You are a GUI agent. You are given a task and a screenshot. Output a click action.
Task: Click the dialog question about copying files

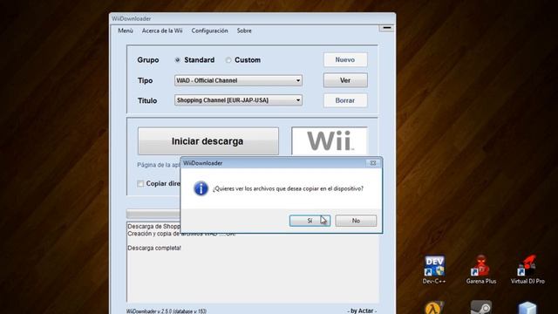[x=288, y=188]
